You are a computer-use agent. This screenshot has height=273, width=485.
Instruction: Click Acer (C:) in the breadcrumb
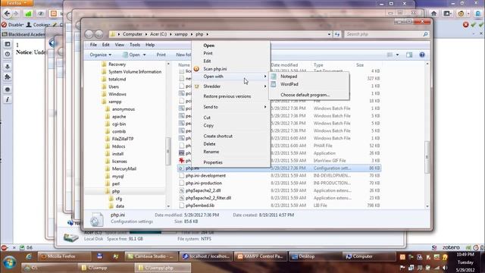tap(158, 34)
